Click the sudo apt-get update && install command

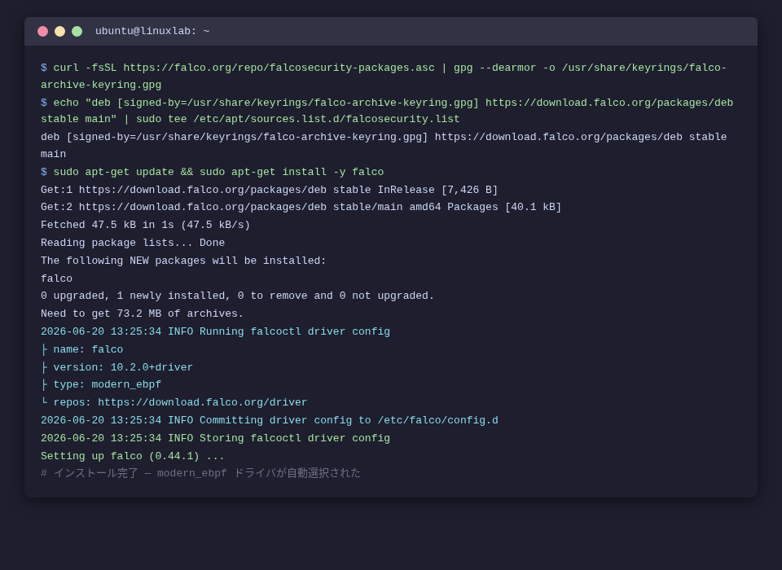coord(213,172)
